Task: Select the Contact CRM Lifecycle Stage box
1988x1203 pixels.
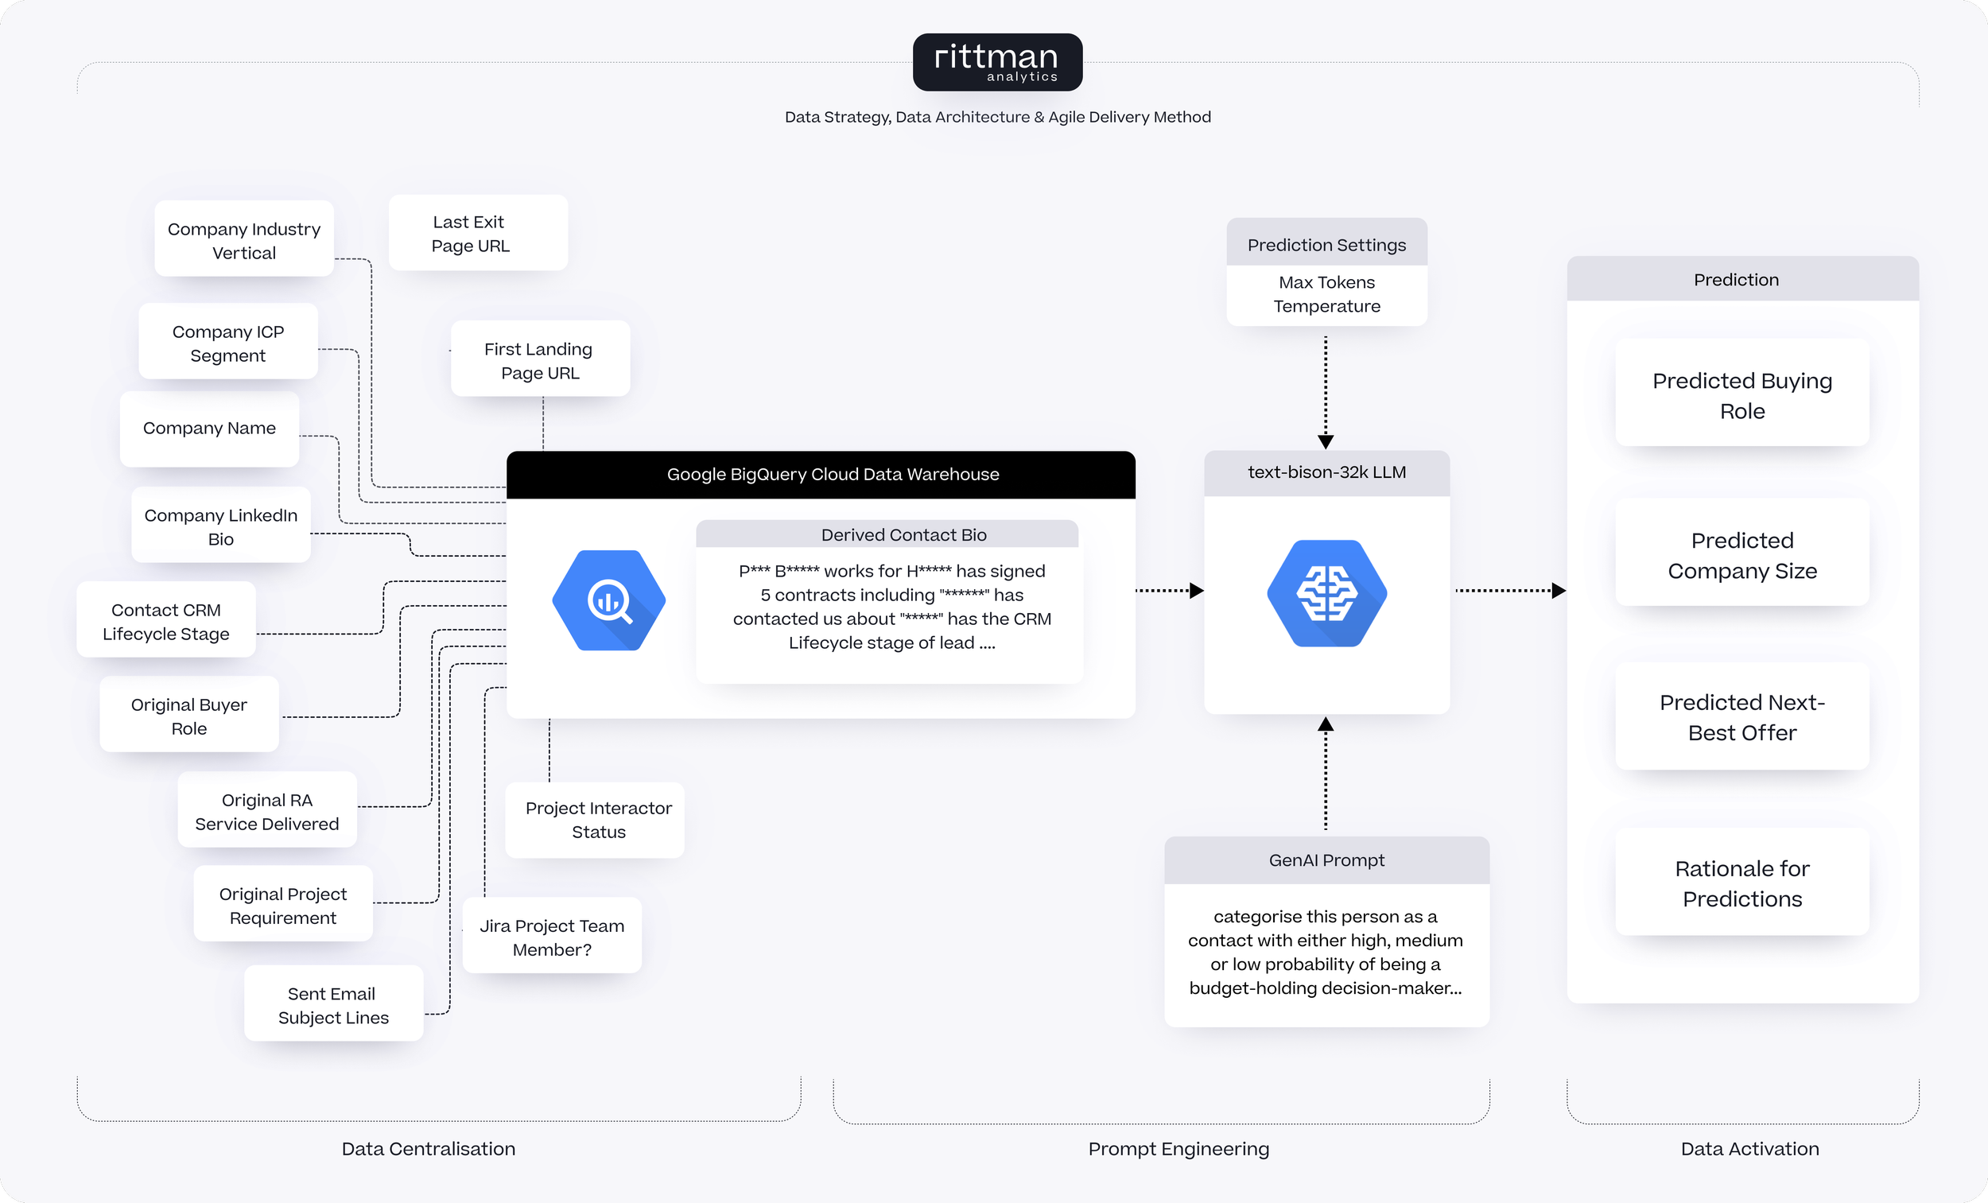Action: pyautogui.click(x=166, y=621)
